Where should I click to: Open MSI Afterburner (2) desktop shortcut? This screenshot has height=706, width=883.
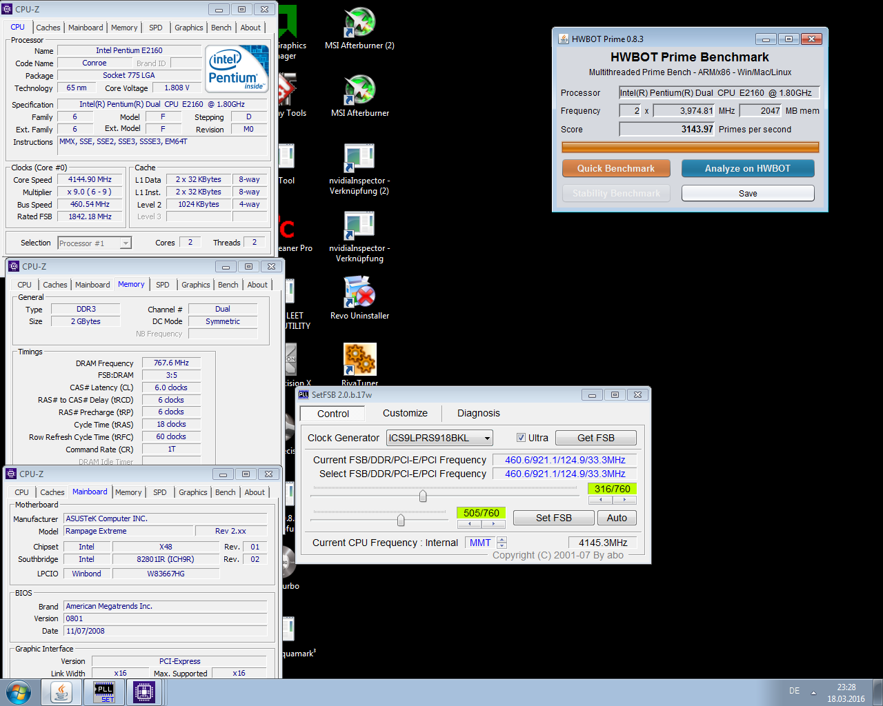pyautogui.click(x=359, y=29)
